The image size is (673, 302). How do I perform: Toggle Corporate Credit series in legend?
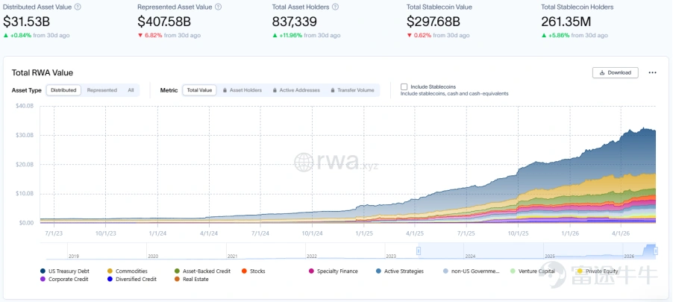[x=64, y=279]
